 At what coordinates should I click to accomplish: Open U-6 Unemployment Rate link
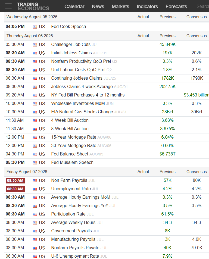point(75,256)
